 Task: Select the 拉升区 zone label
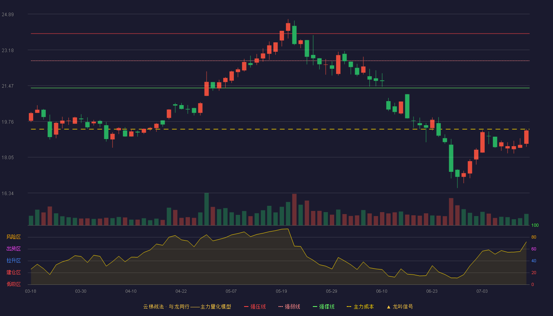click(x=14, y=261)
